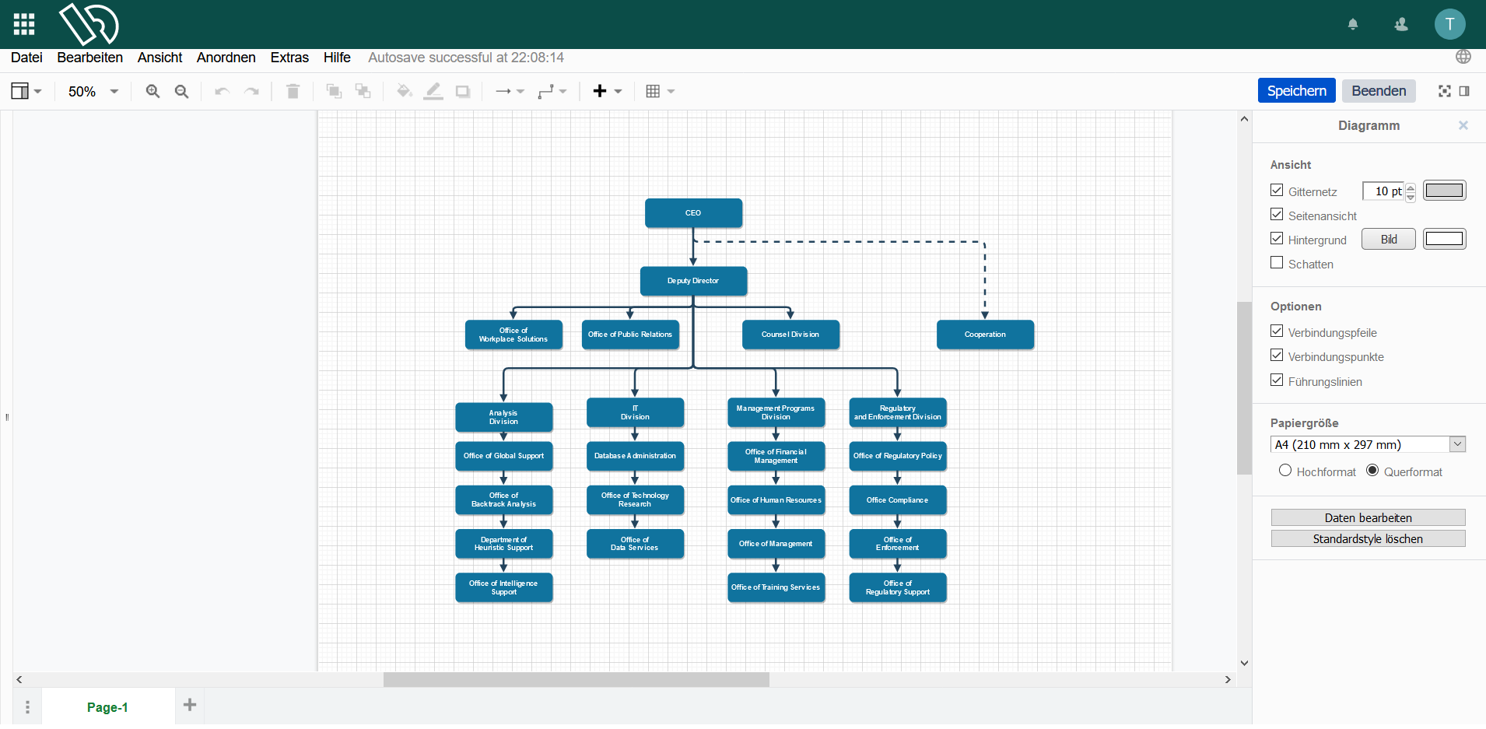Expand the waypoints dropdown caret
Viewport: 1486px width, 729px height.
pos(563,91)
